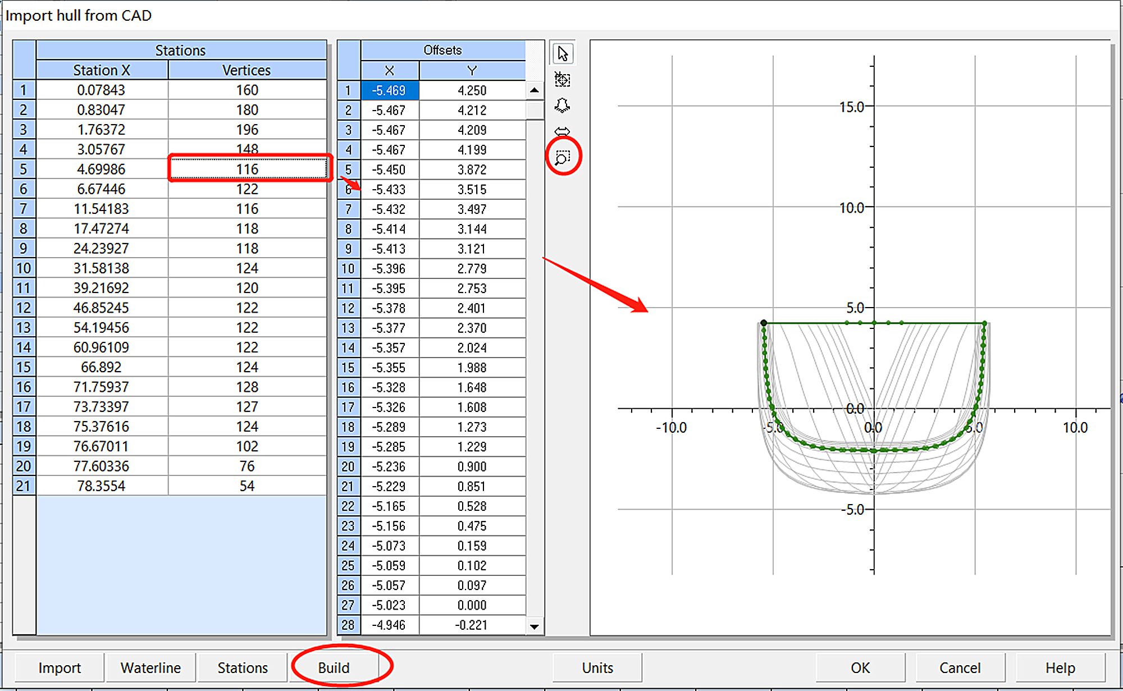Select the Y offset value 4.250

click(472, 90)
